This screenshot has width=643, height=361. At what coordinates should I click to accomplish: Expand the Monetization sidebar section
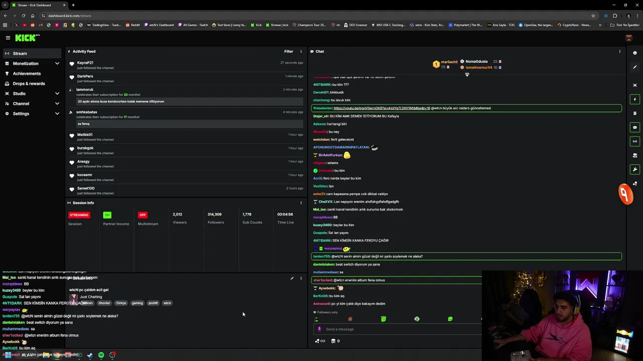click(31, 64)
